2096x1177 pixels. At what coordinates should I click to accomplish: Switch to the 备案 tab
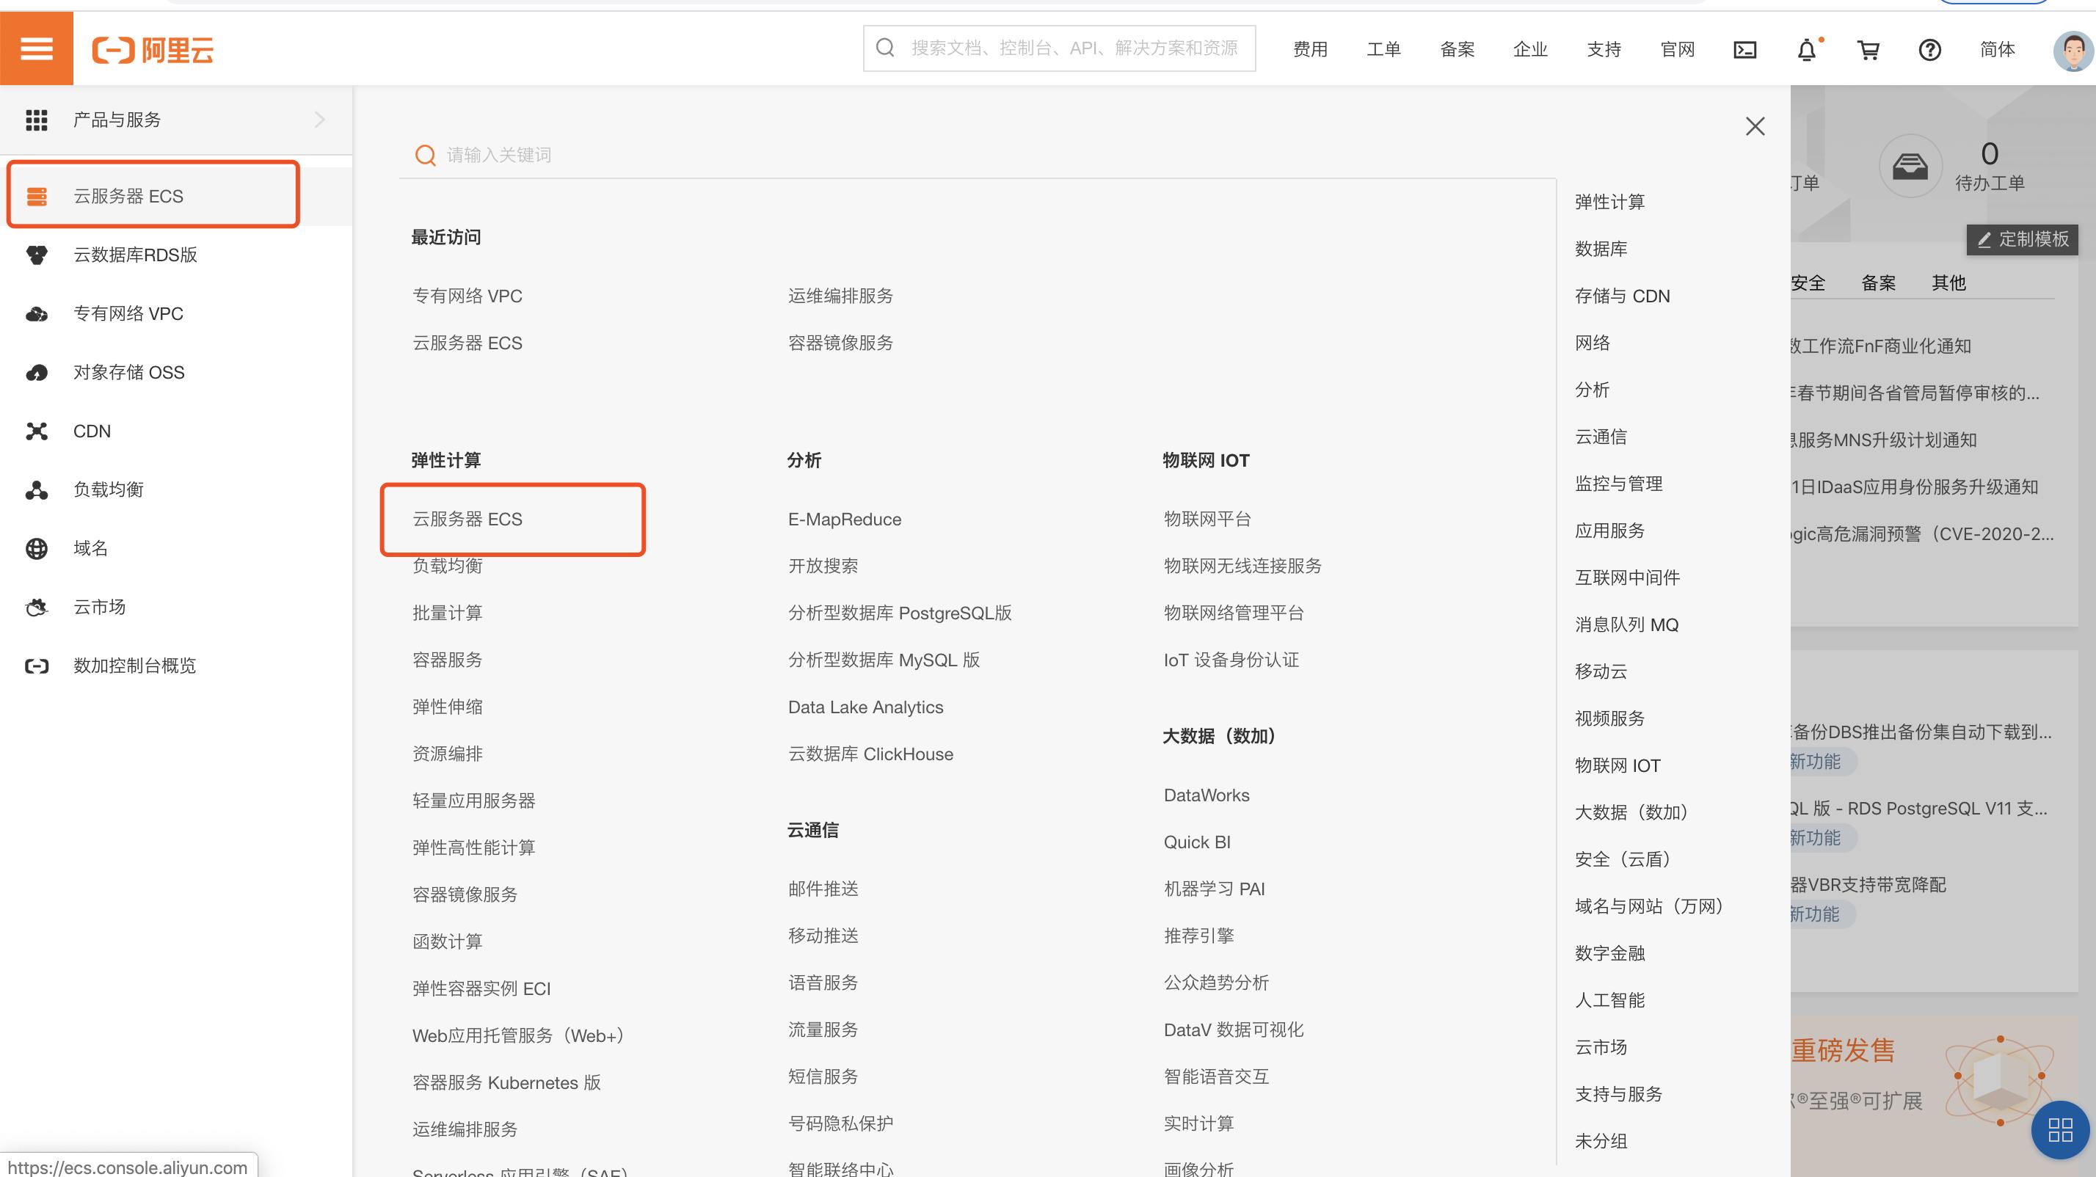[1878, 283]
